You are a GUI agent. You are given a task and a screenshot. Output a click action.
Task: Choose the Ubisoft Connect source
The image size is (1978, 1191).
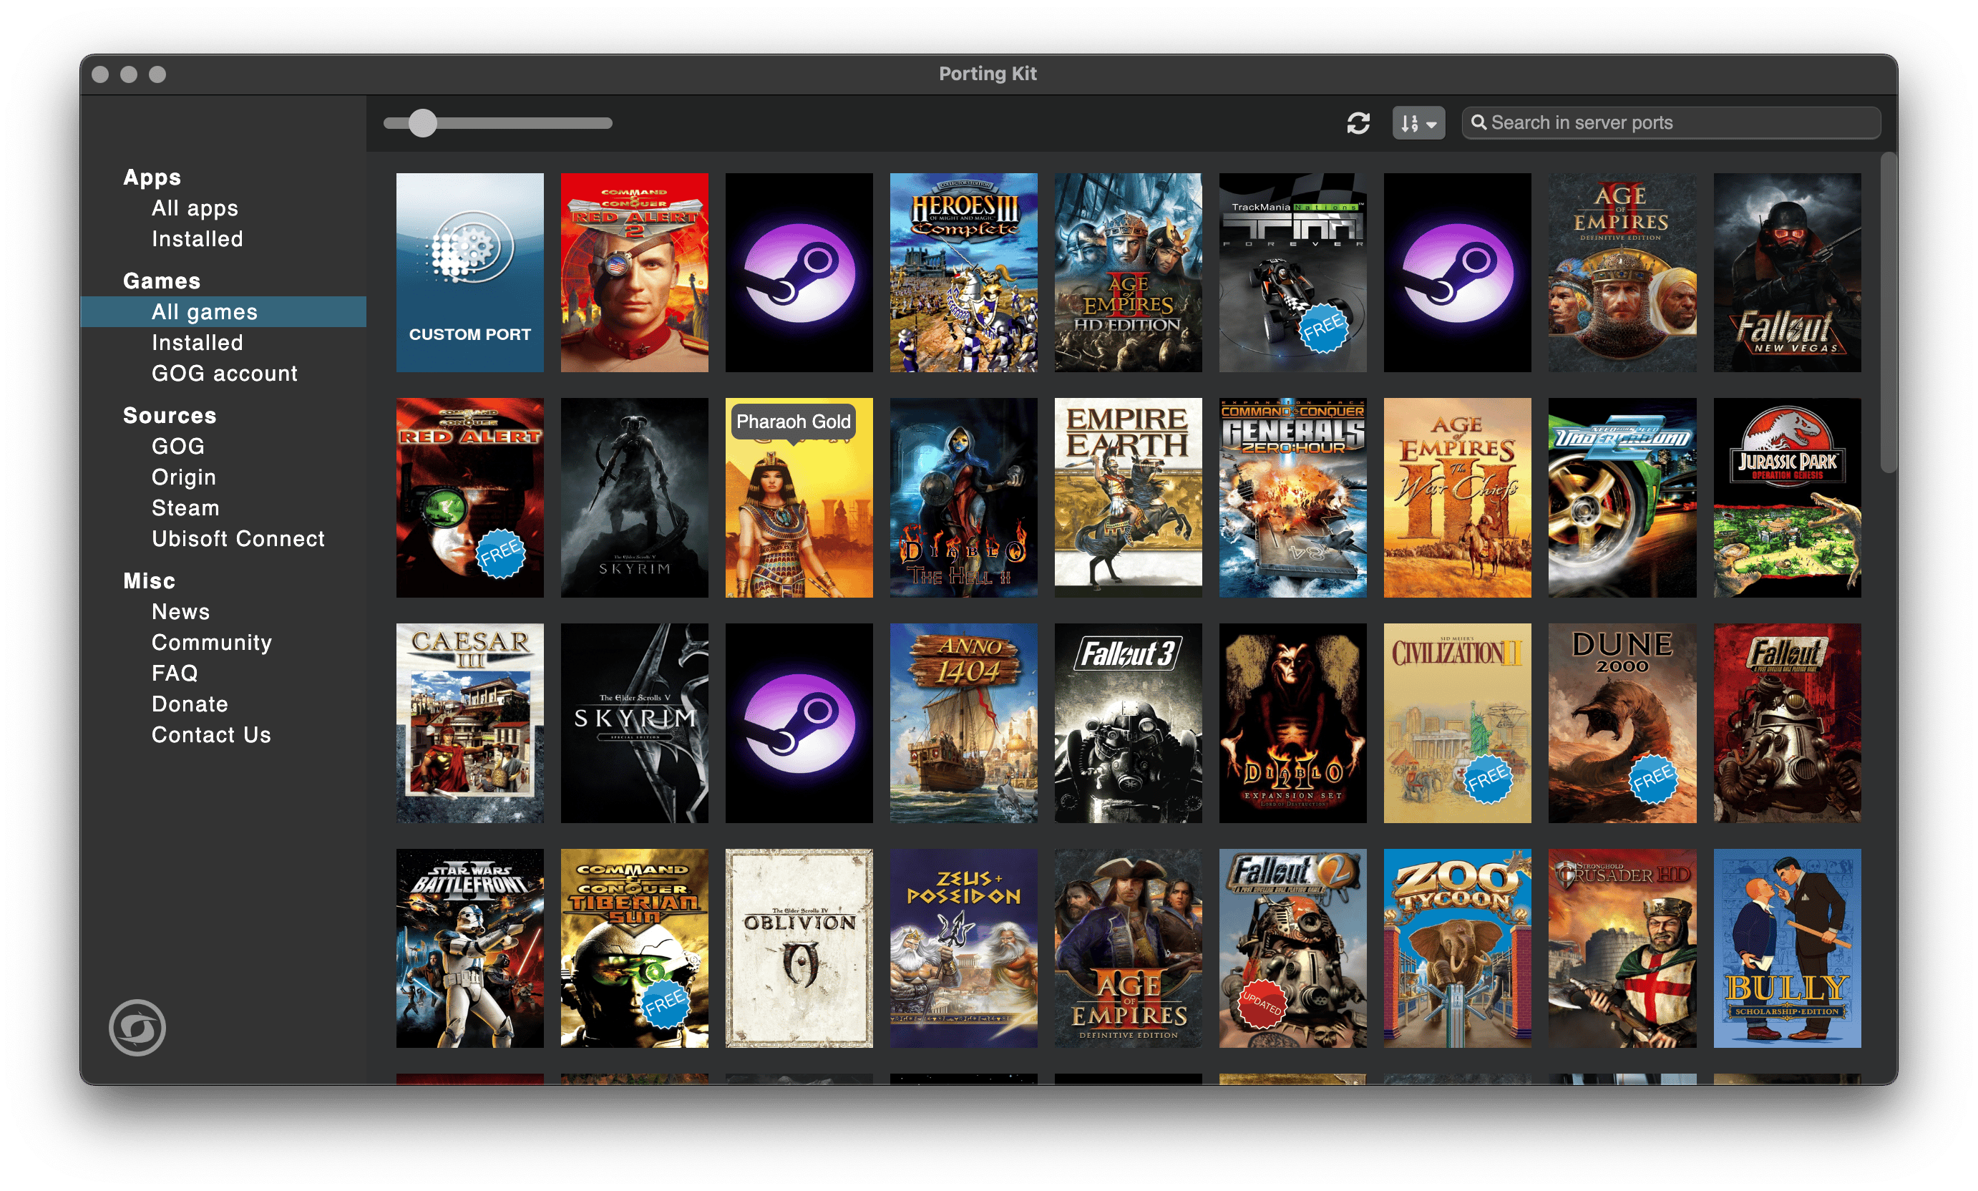click(x=238, y=538)
